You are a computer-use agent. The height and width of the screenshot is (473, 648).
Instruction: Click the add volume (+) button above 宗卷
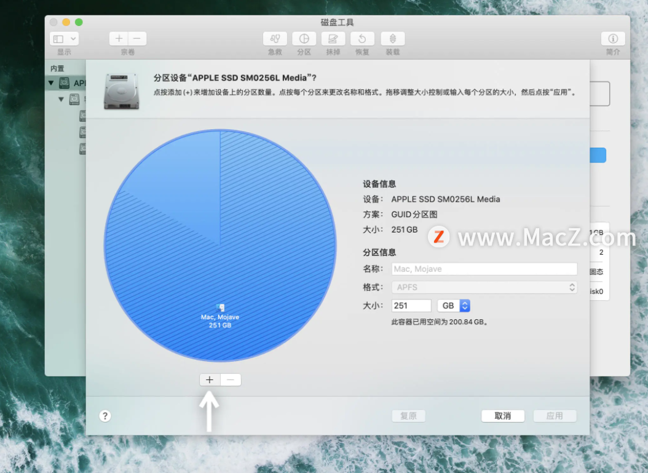(x=119, y=39)
